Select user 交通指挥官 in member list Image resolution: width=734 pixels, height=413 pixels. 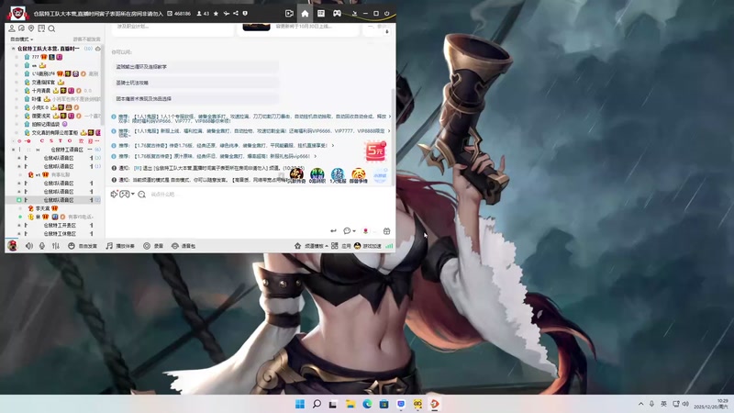click(43, 82)
